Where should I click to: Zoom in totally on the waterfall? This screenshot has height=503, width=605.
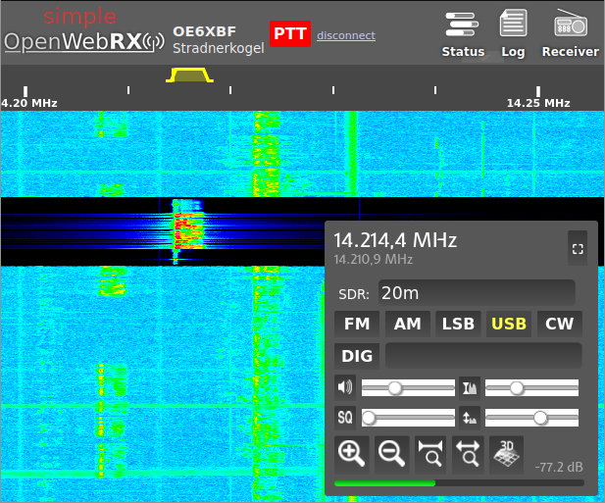coord(430,453)
